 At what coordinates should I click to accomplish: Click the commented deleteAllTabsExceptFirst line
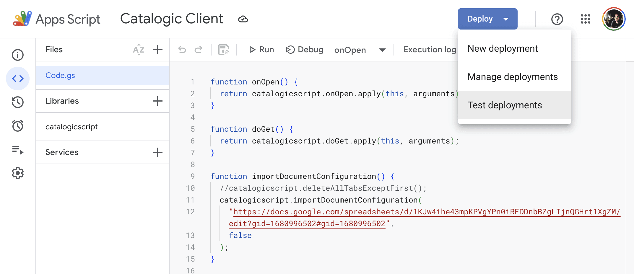coord(323,188)
